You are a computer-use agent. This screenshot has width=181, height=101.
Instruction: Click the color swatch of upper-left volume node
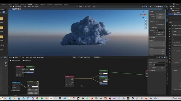[x=32, y=70]
